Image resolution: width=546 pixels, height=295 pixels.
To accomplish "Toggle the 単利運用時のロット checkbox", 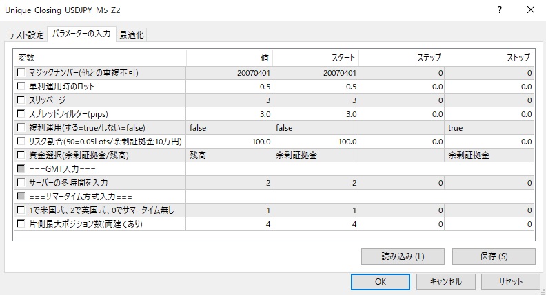I will point(21,87).
